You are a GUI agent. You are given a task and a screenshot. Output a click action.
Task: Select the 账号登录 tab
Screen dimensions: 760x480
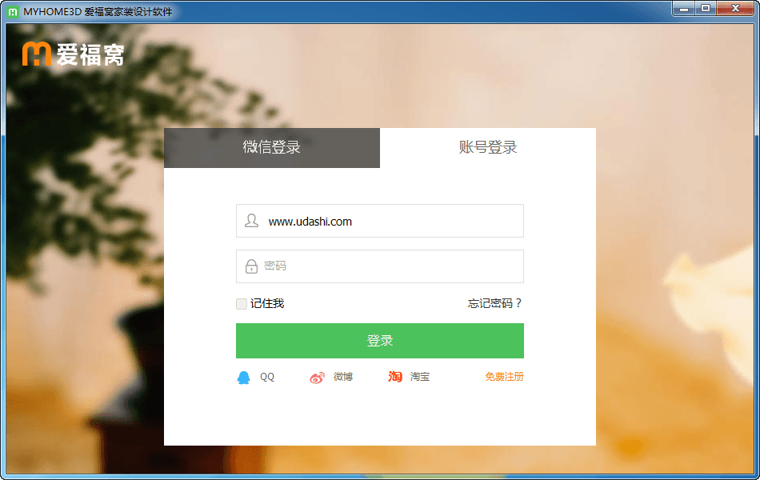click(488, 148)
